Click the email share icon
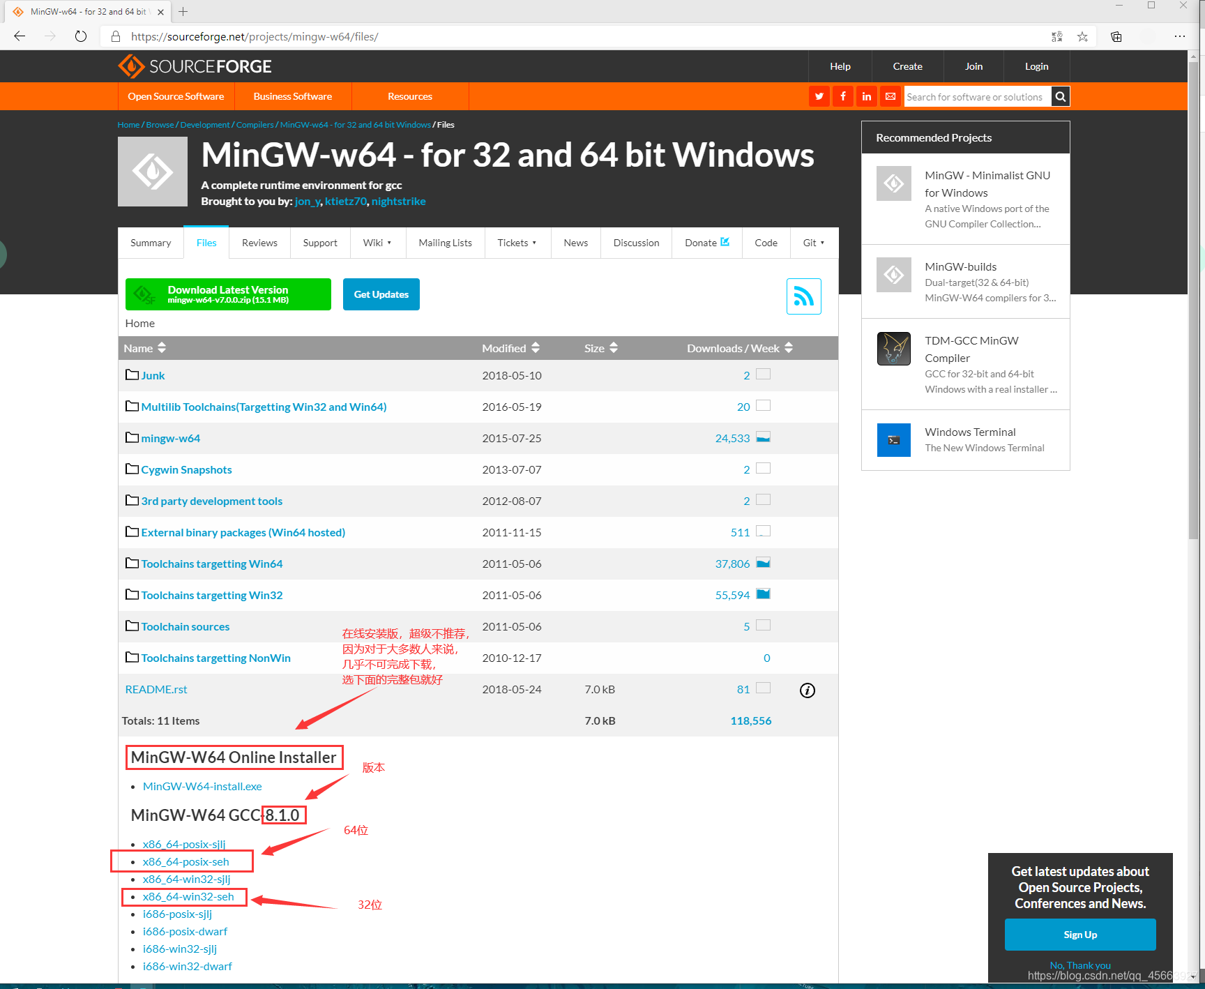This screenshot has height=989, width=1205. coord(891,96)
